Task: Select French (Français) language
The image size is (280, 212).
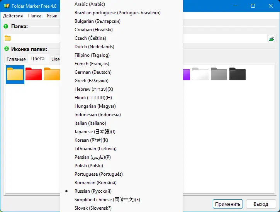Action: 121,64
